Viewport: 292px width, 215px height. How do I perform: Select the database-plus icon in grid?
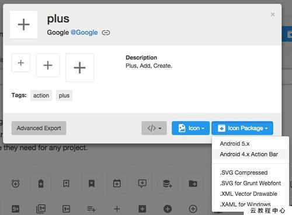(167, 184)
